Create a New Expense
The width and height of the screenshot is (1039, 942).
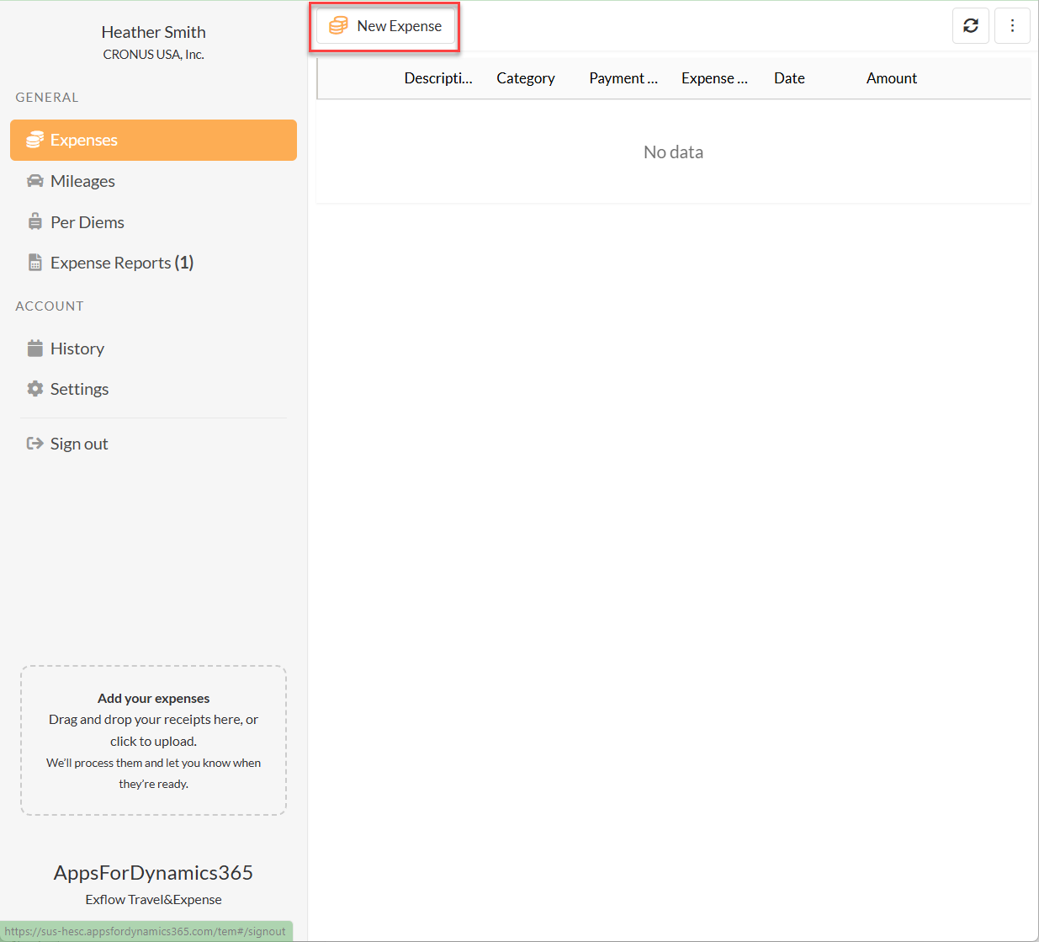pyautogui.click(x=385, y=26)
